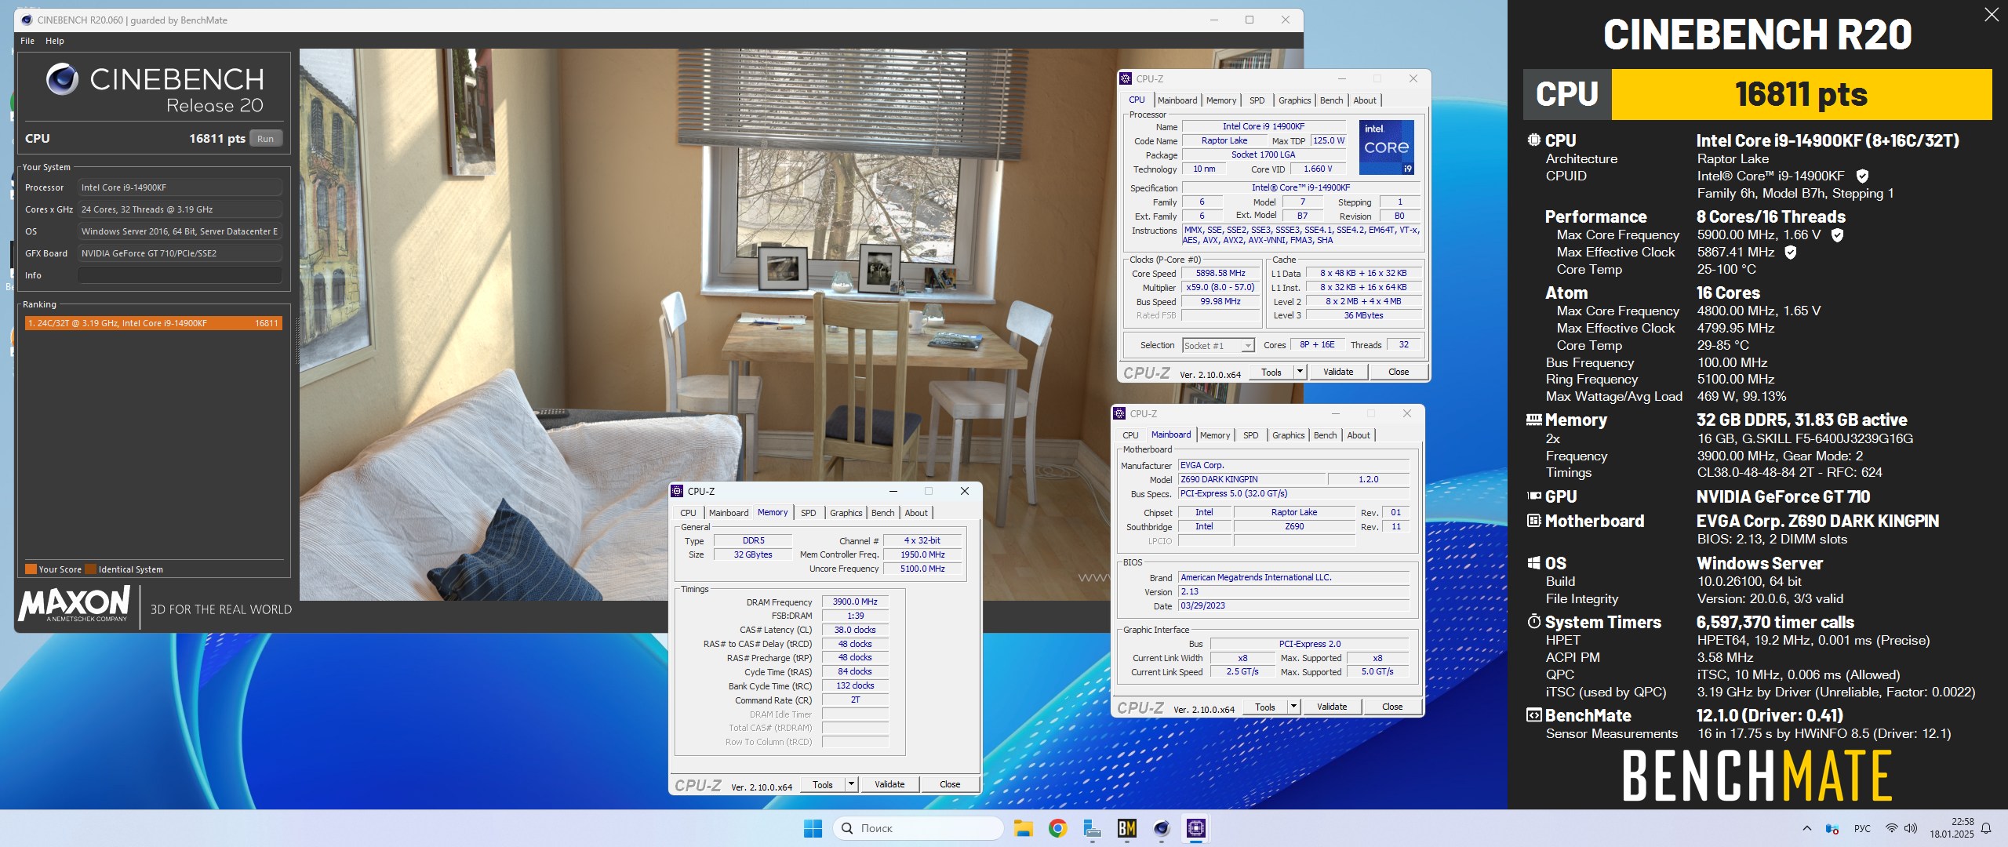Click the Cinebench logo sphere in the sidebar
Viewport: 2008px width, 847px height.
pyautogui.click(x=62, y=79)
